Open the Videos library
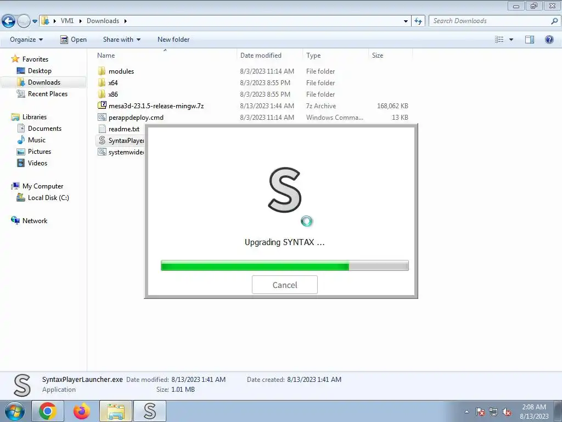562x422 pixels. pos(37,163)
